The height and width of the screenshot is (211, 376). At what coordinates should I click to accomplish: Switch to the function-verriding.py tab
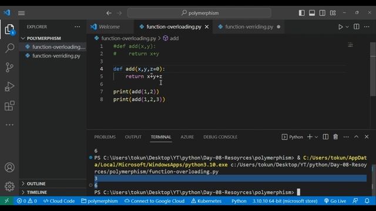point(249,27)
